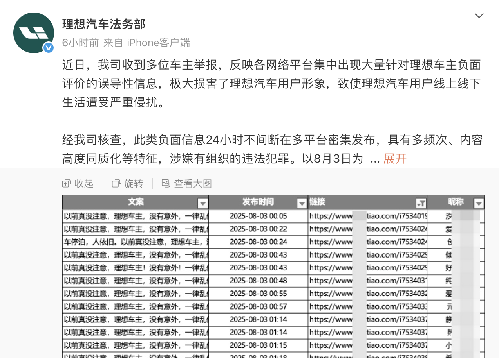
Task: Expand the full post with 展开
Action: 394,159
